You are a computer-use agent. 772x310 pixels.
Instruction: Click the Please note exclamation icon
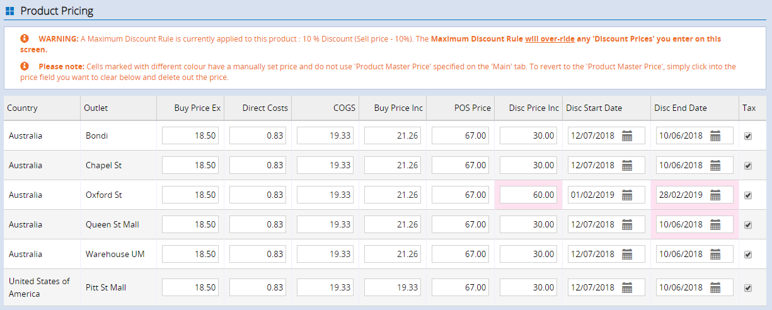click(x=25, y=66)
